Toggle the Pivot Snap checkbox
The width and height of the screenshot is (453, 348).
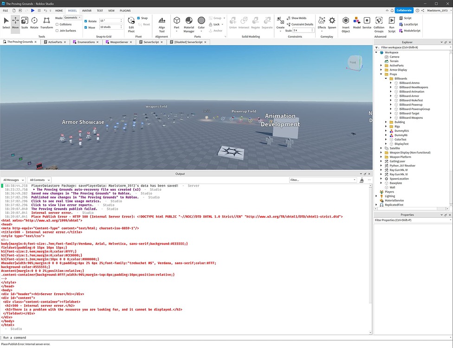tap(139, 18)
